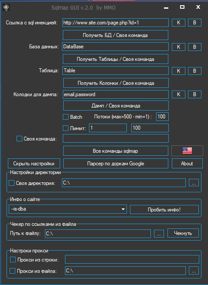Click the Лимит start field showing 1
Image resolution: width=208 pixels, height=285 pixels.
pyautogui.click(x=108, y=128)
